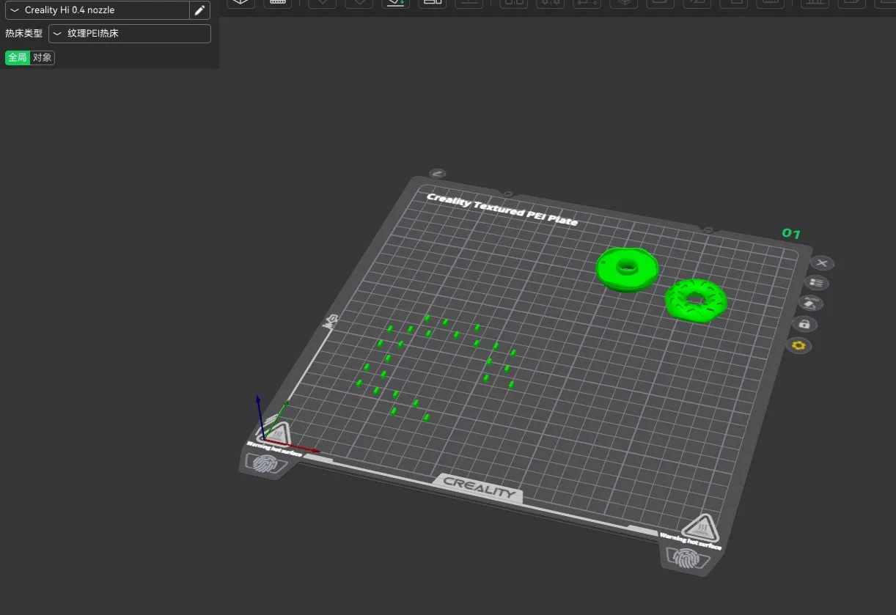Image resolution: width=896 pixels, height=615 pixels.
Task: Toggle the plate lock icon
Action: (804, 324)
